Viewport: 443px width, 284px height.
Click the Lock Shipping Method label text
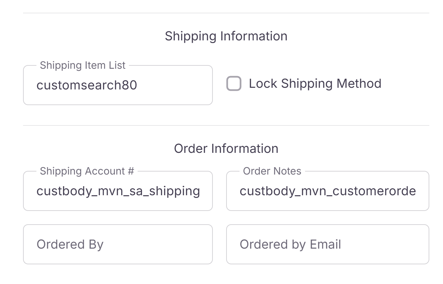coord(315,83)
